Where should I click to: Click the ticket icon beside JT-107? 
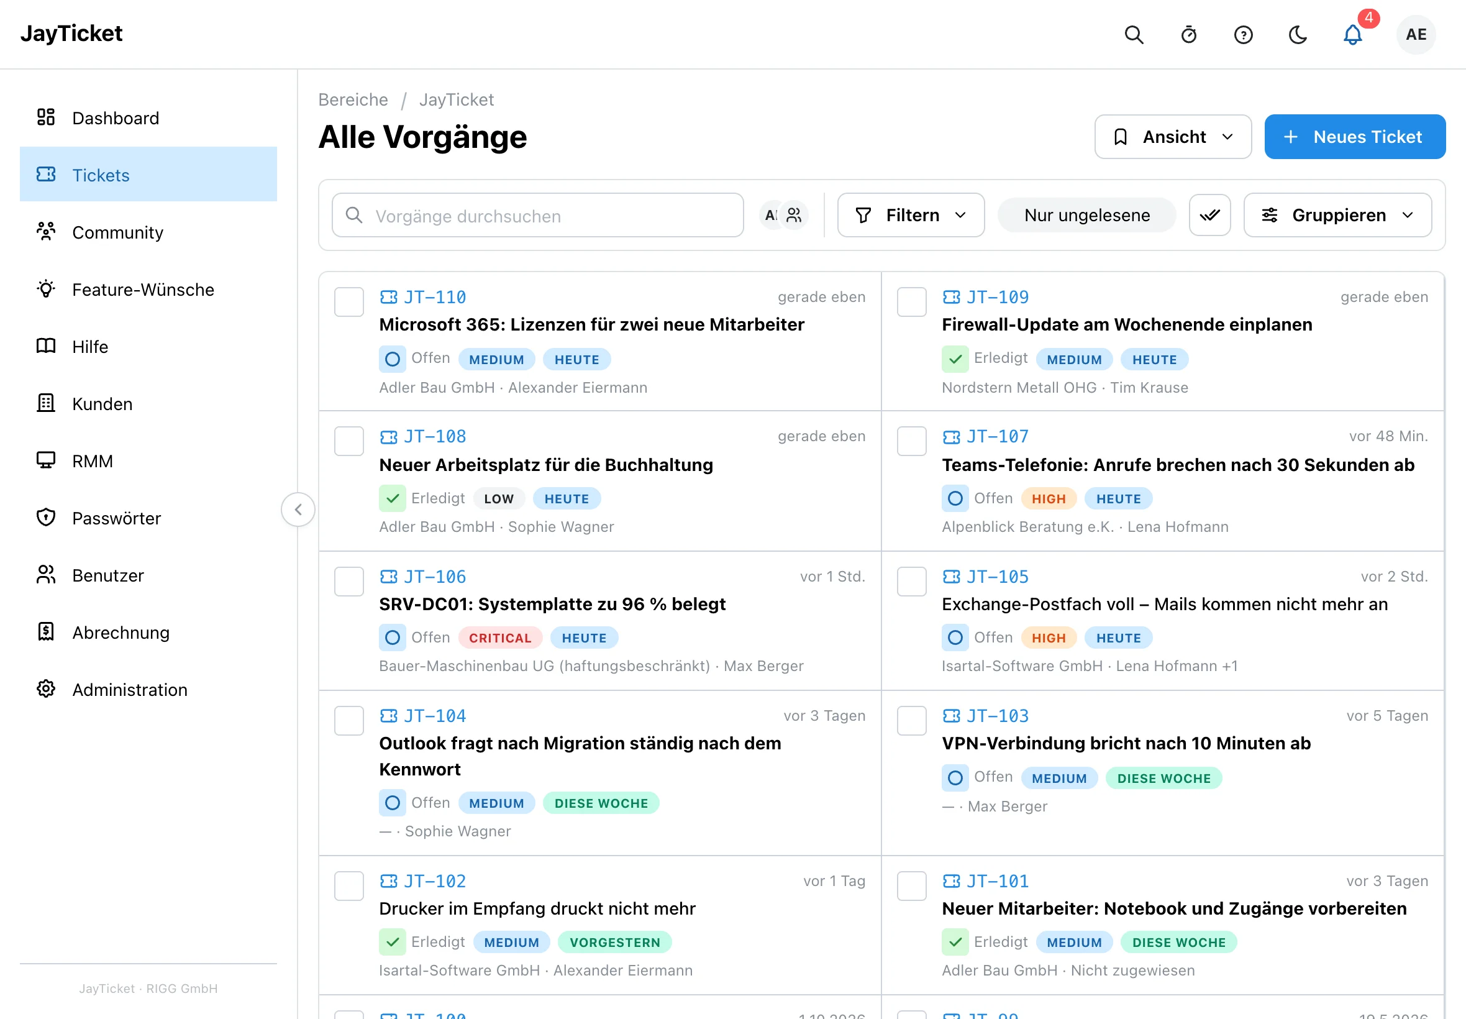click(951, 437)
